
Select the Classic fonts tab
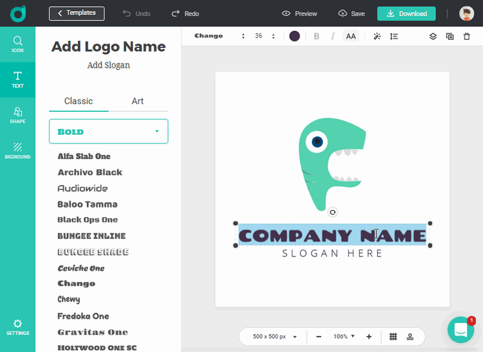click(78, 101)
